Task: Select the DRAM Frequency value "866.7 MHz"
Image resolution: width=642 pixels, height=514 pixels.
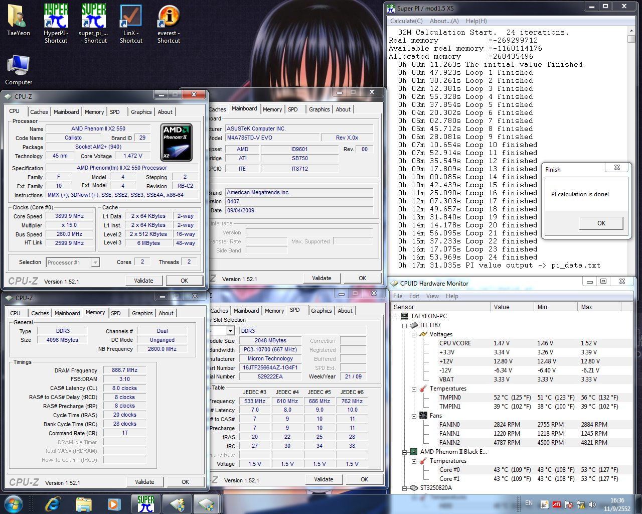Action: coord(124,370)
